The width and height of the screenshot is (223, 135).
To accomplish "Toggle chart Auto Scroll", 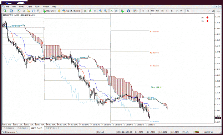I will click(x=112, y=11).
